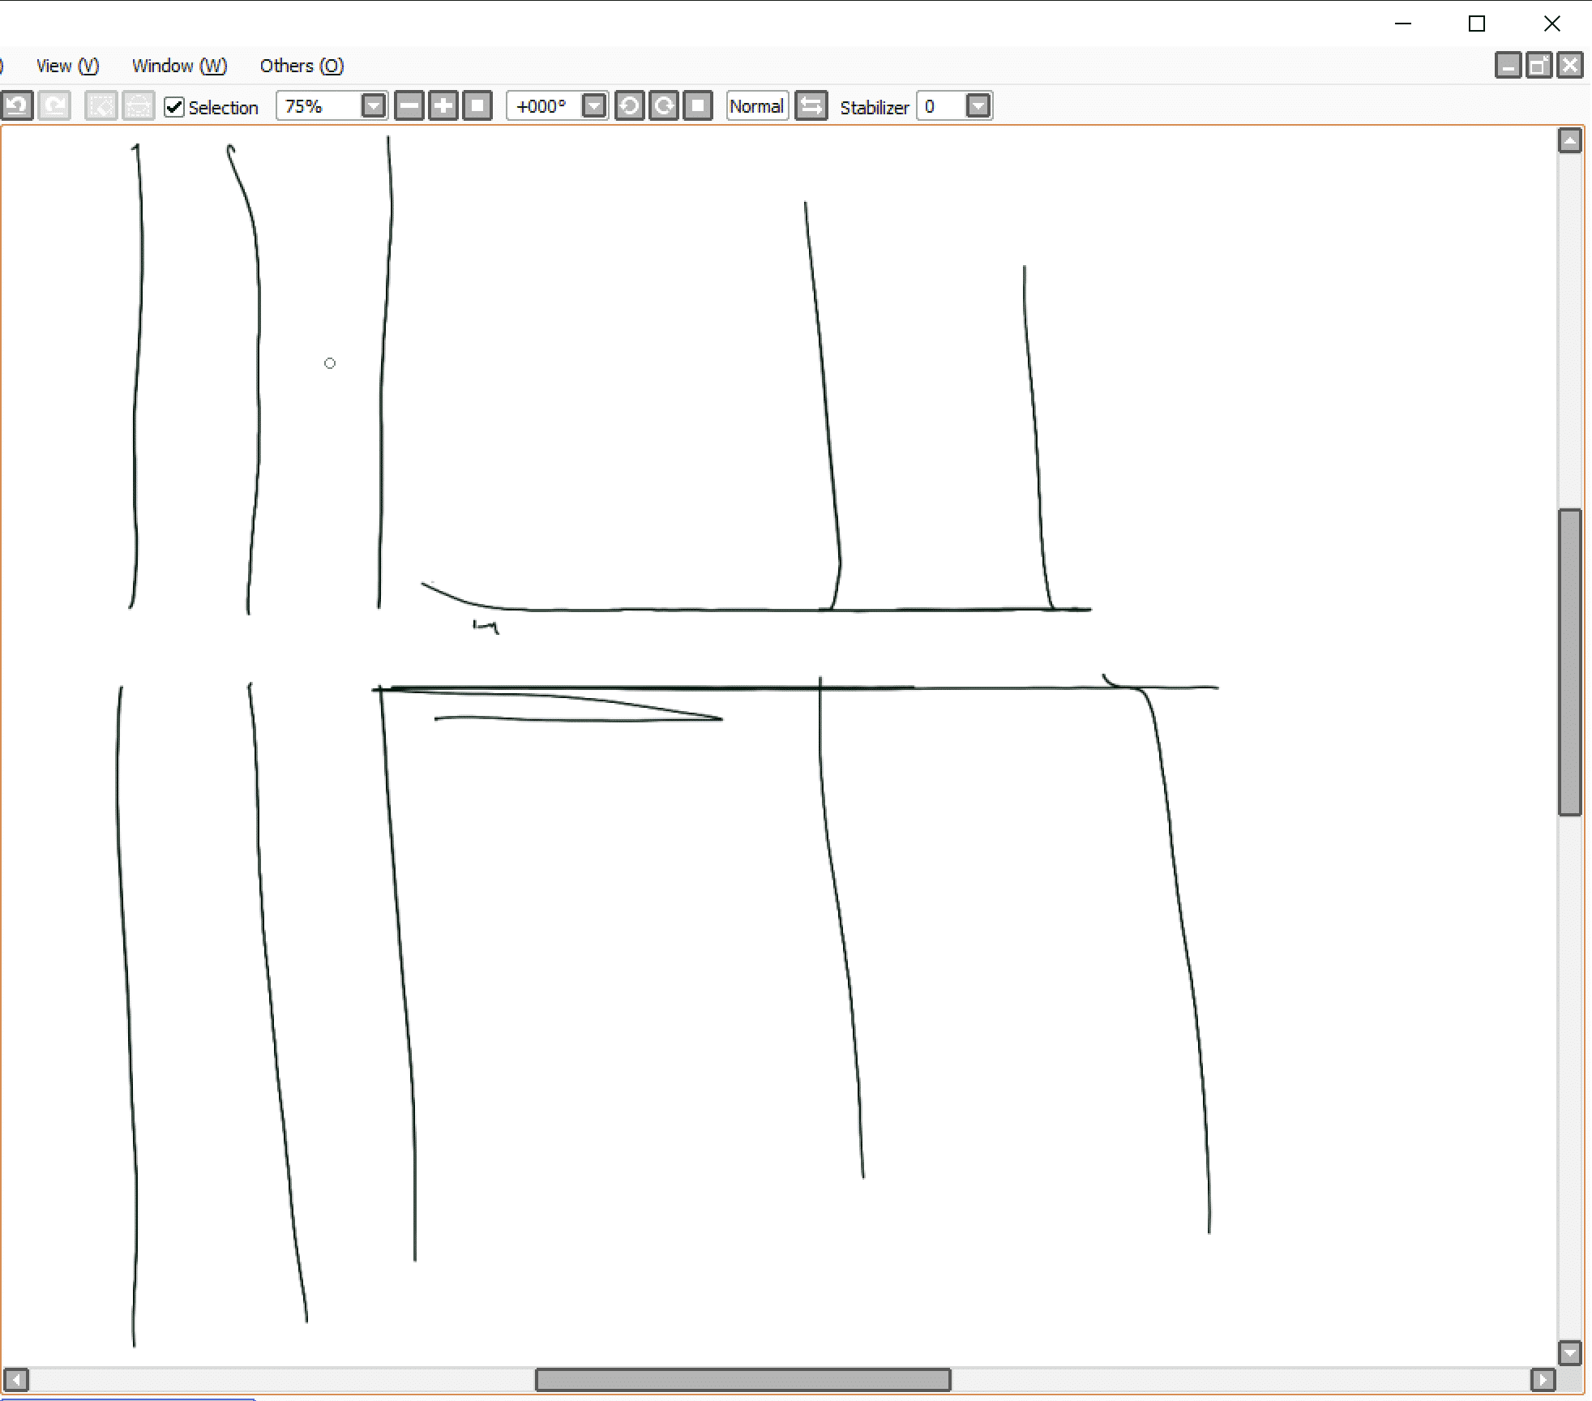Viewport: 1592px width, 1401px height.
Task: Click vertical scrollbar up arrow
Action: (x=1570, y=141)
